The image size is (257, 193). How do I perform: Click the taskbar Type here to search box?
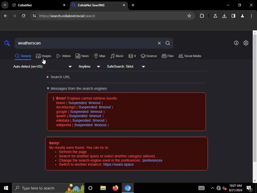48,188
